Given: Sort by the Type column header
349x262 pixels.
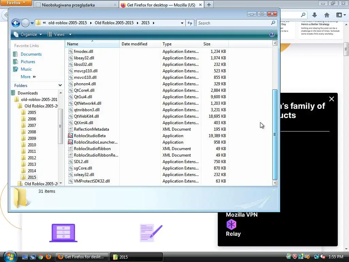Looking at the screenshot, I should pos(181,44).
